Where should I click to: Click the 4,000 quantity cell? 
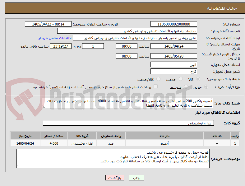tap(54, 143)
